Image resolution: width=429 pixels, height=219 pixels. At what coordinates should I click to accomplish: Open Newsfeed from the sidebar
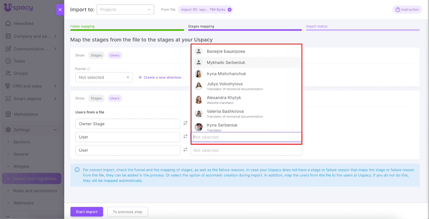pyautogui.click(x=24, y=24)
